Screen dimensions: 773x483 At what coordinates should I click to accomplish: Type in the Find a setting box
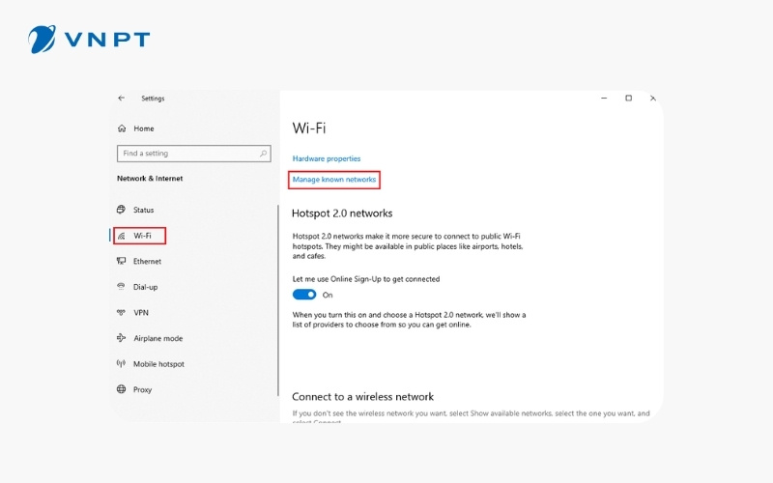186,154
